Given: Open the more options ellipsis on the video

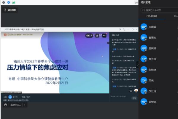Looking at the screenshot, I should tap(104, 36).
